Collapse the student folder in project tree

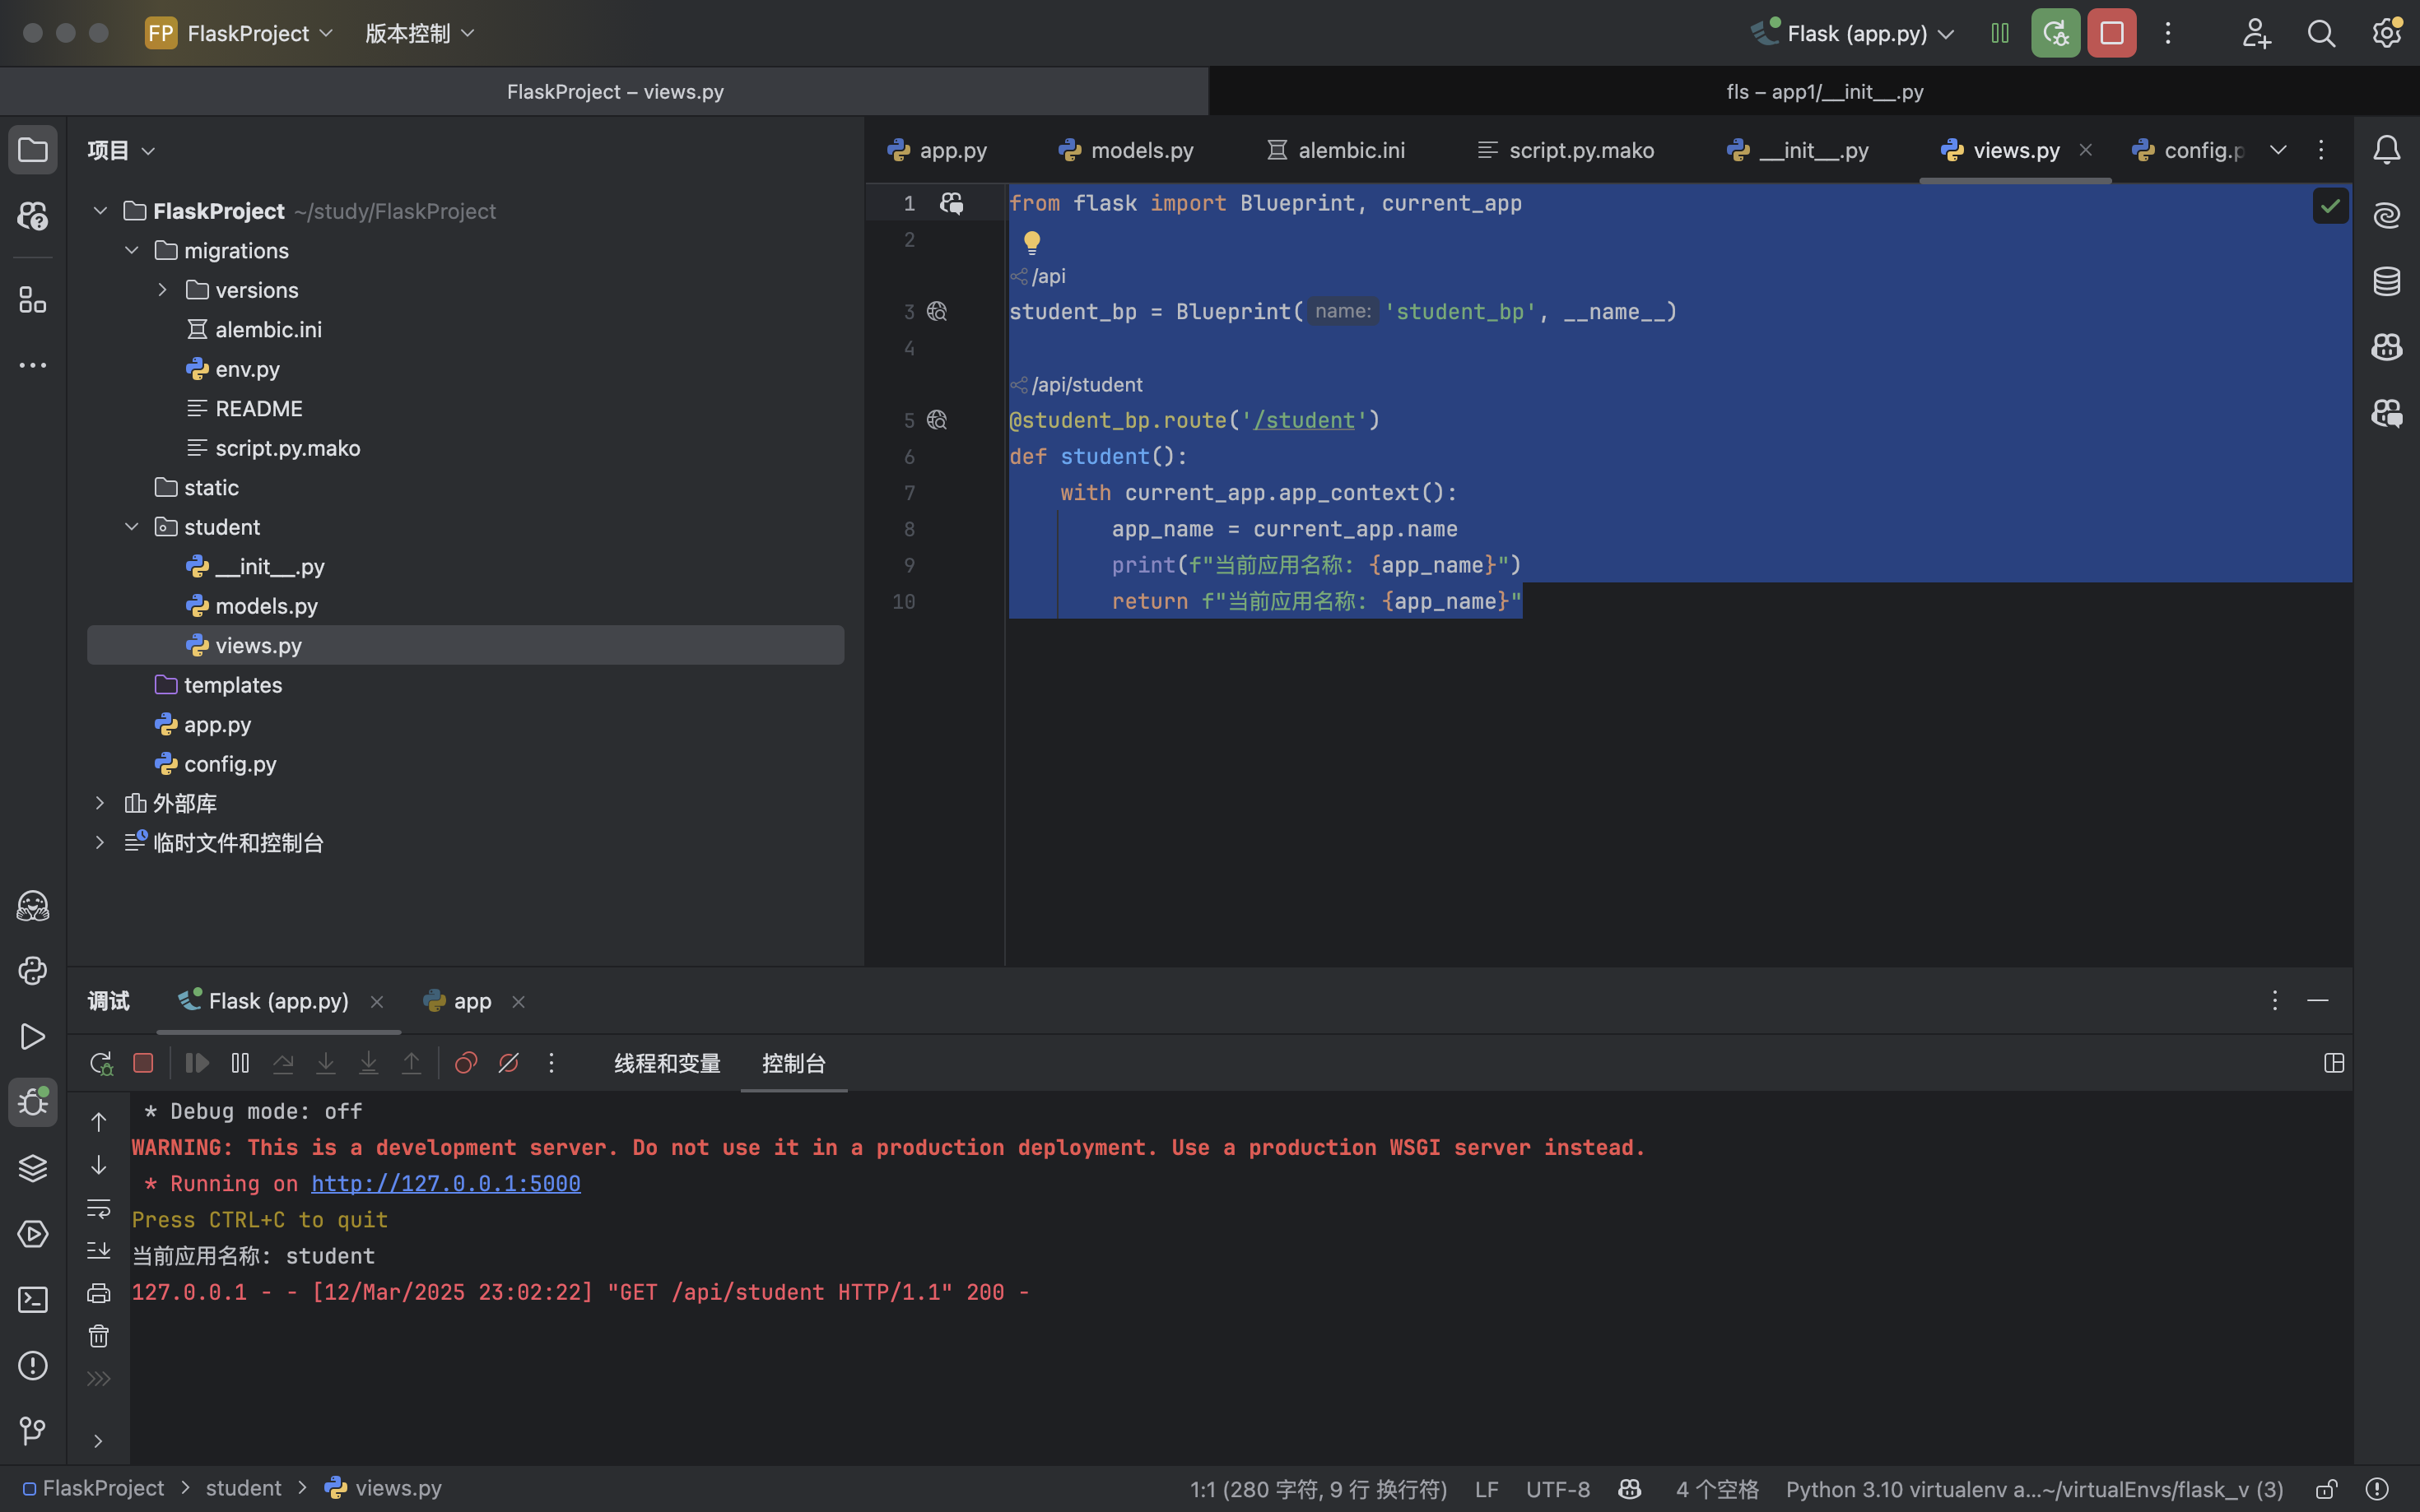coord(131,527)
